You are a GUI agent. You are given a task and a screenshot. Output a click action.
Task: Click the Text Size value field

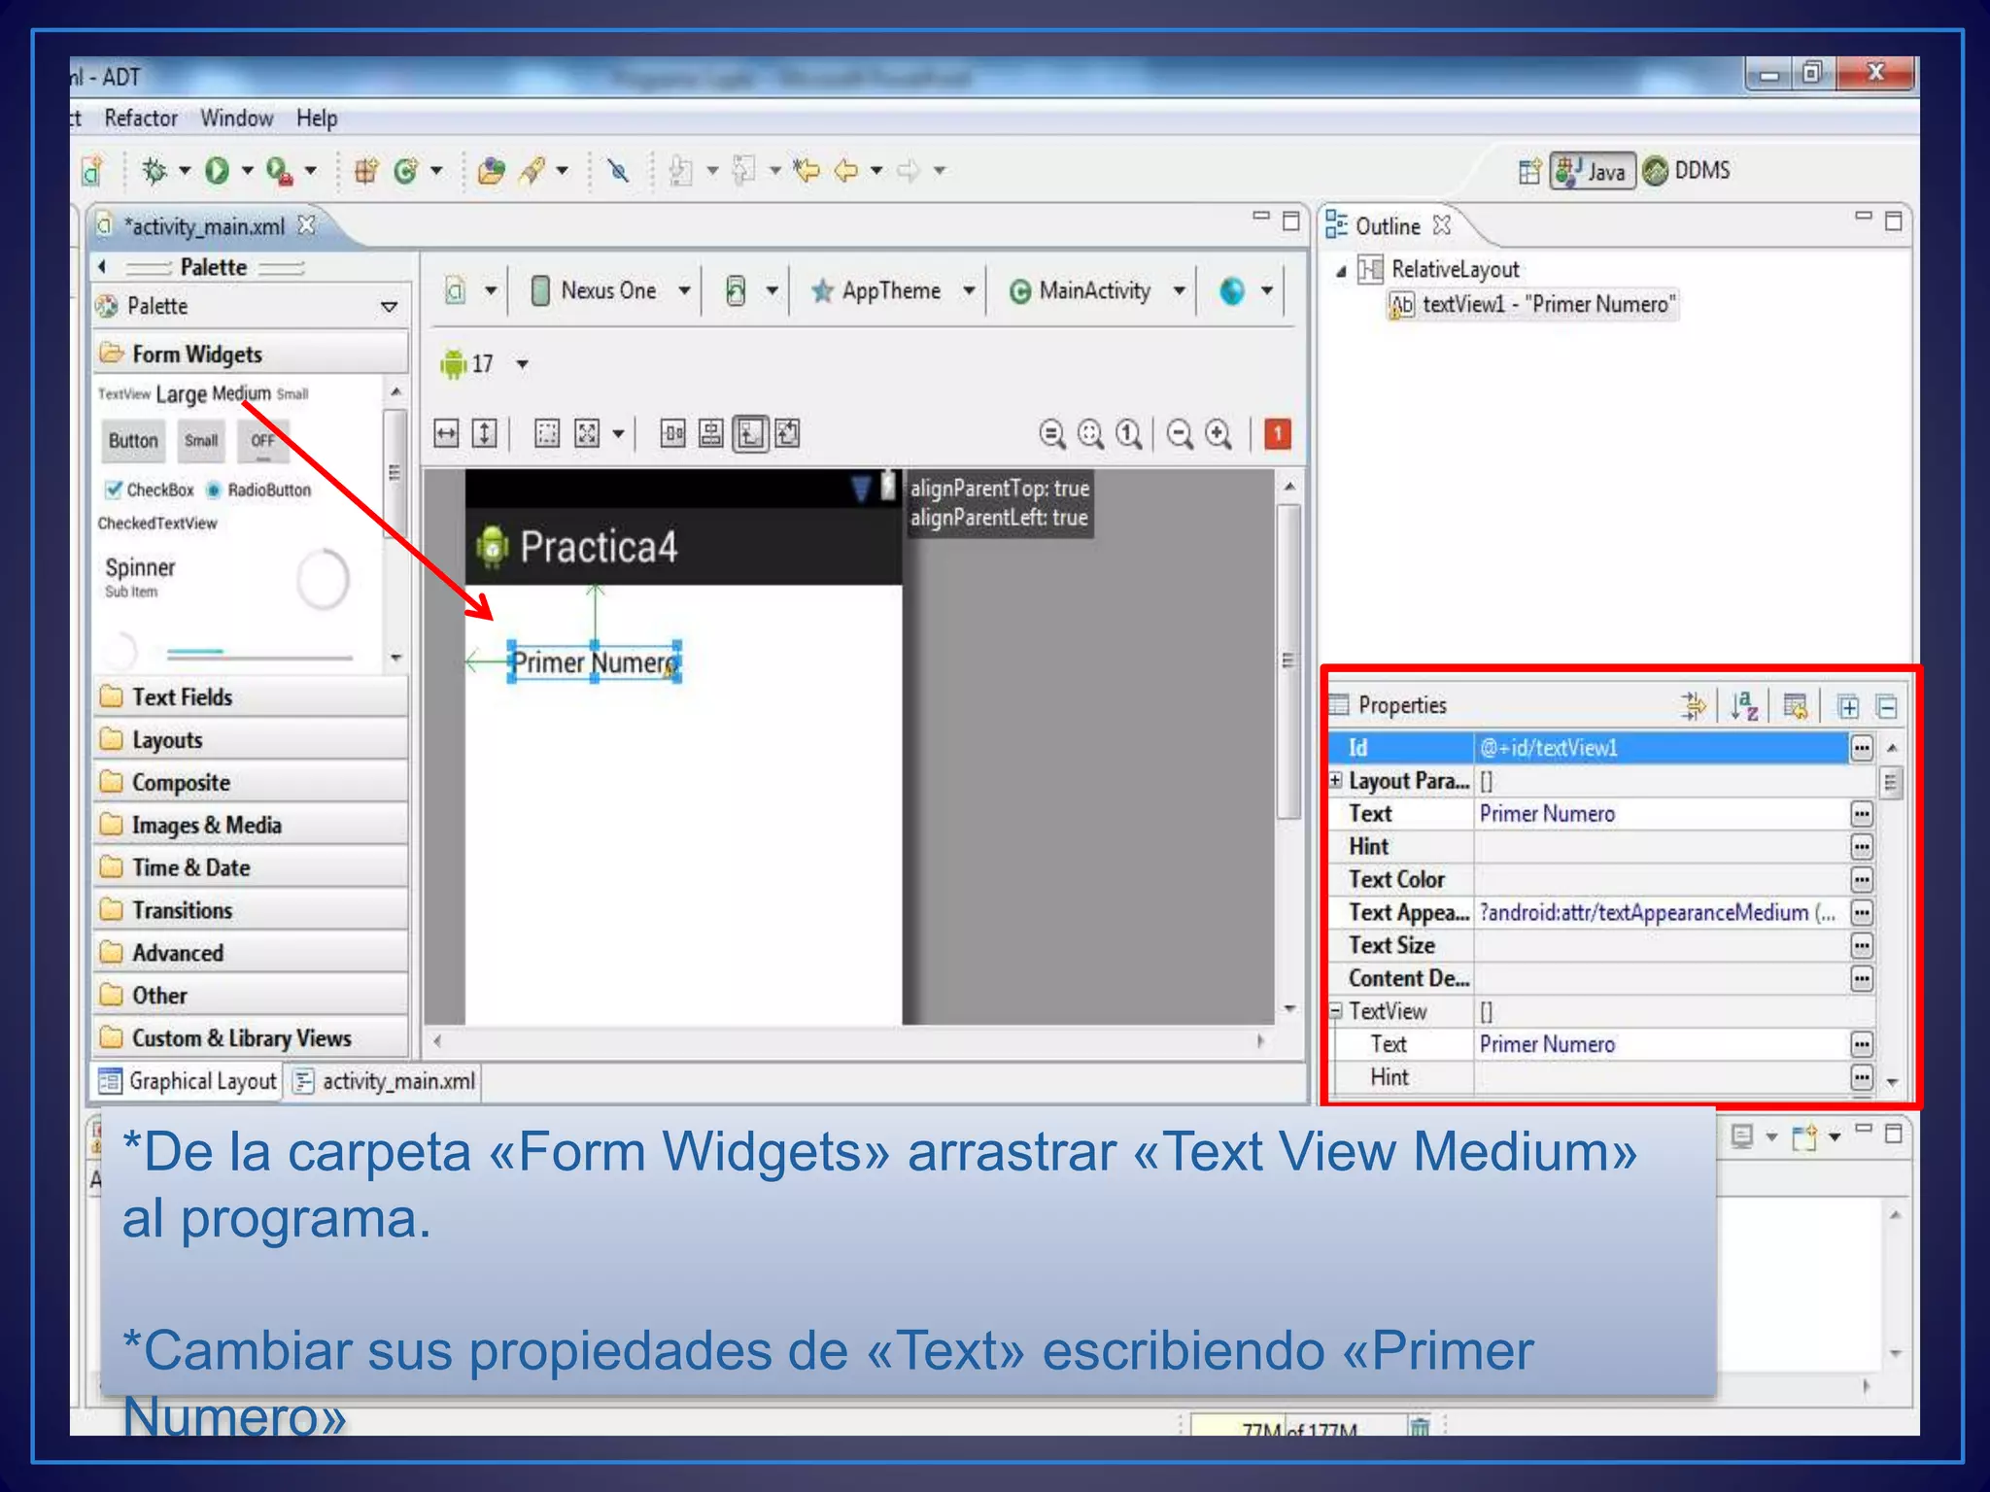[x=1662, y=946]
